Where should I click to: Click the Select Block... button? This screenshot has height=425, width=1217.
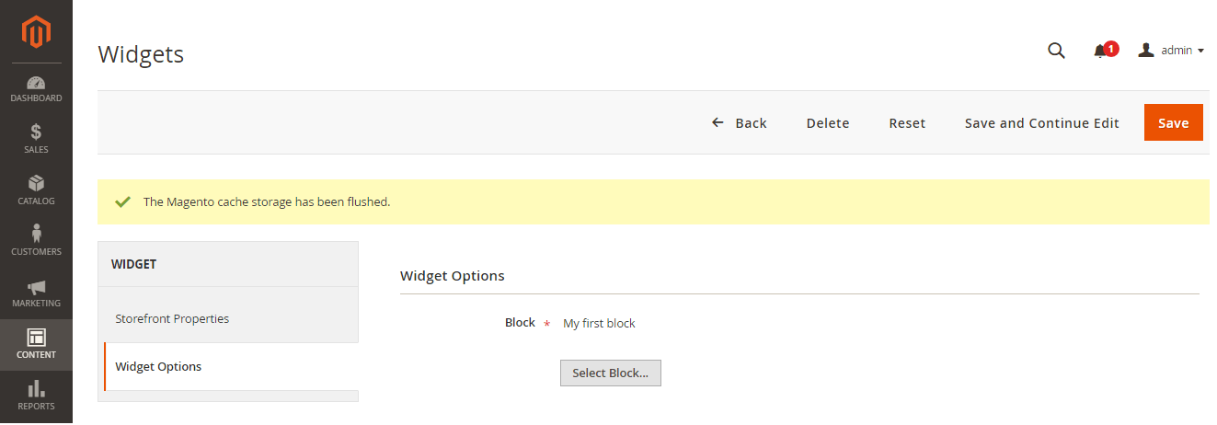(x=611, y=373)
